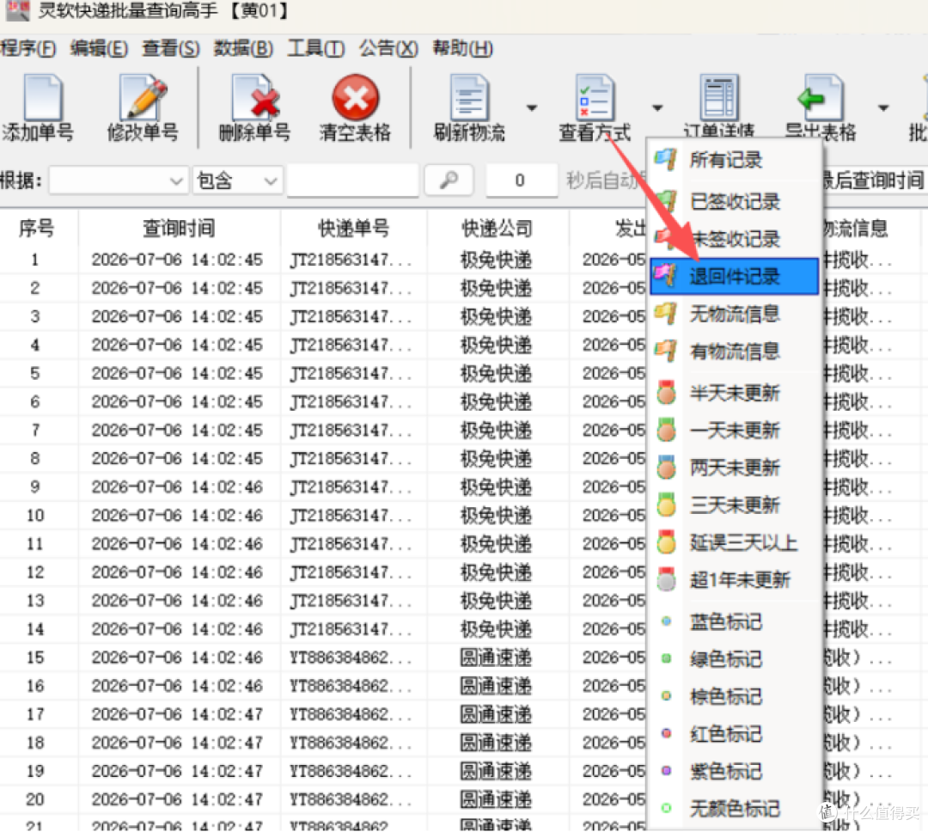
Task: Filter by 棕色标记 brown mark
Action: [x=735, y=696]
